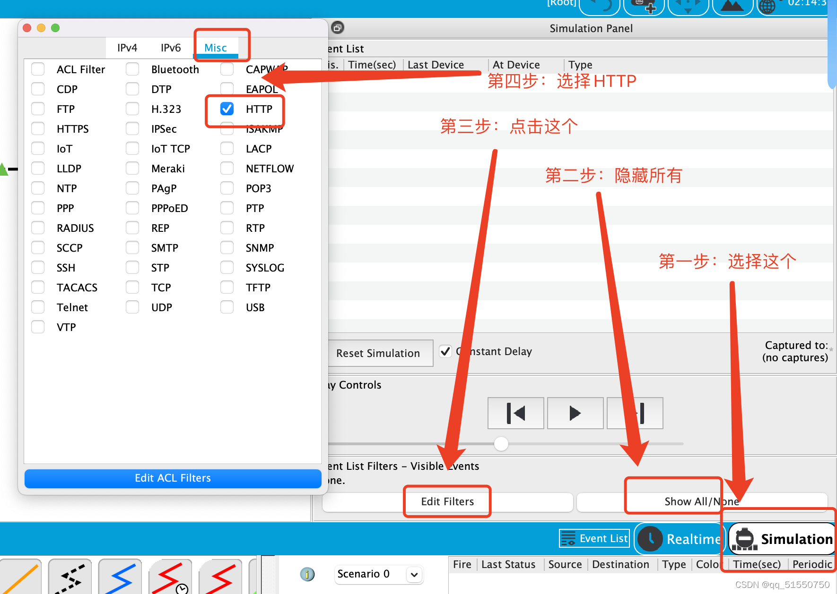Click the Fire column header
The image size is (837, 594).
click(x=462, y=564)
